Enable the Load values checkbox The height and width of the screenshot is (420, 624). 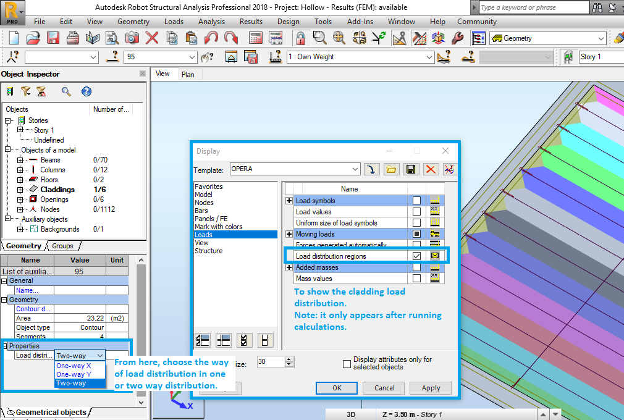[x=416, y=211]
